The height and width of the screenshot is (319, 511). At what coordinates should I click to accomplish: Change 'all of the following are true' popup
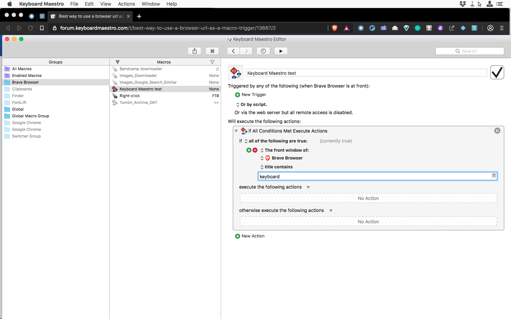[276, 141]
